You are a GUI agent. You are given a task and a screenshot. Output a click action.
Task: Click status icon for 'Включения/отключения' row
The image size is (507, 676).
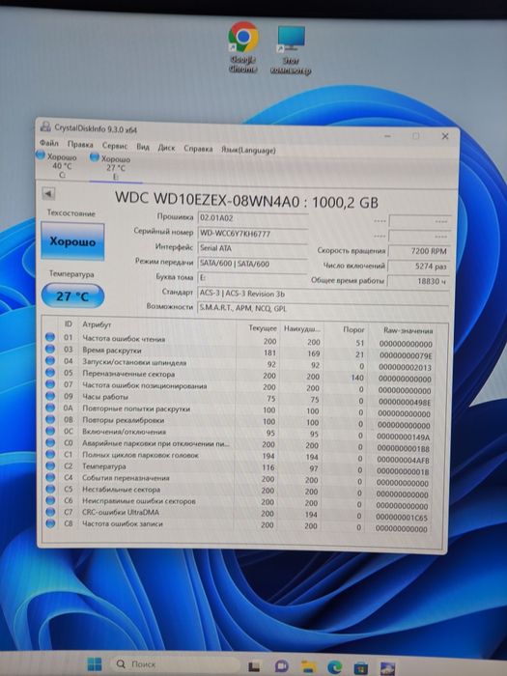click(x=50, y=431)
